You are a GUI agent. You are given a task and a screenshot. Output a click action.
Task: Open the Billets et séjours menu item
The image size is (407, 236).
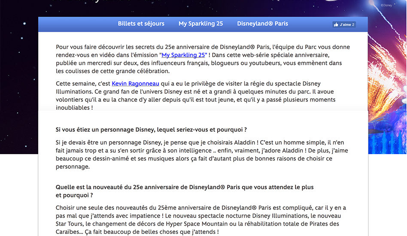pyautogui.click(x=141, y=24)
